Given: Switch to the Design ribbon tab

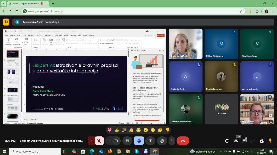Looking at the screenshot, I should (x=30, y=35).
